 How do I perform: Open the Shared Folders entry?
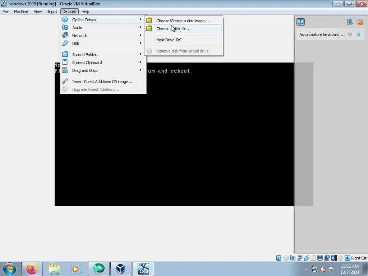point(103,55)
